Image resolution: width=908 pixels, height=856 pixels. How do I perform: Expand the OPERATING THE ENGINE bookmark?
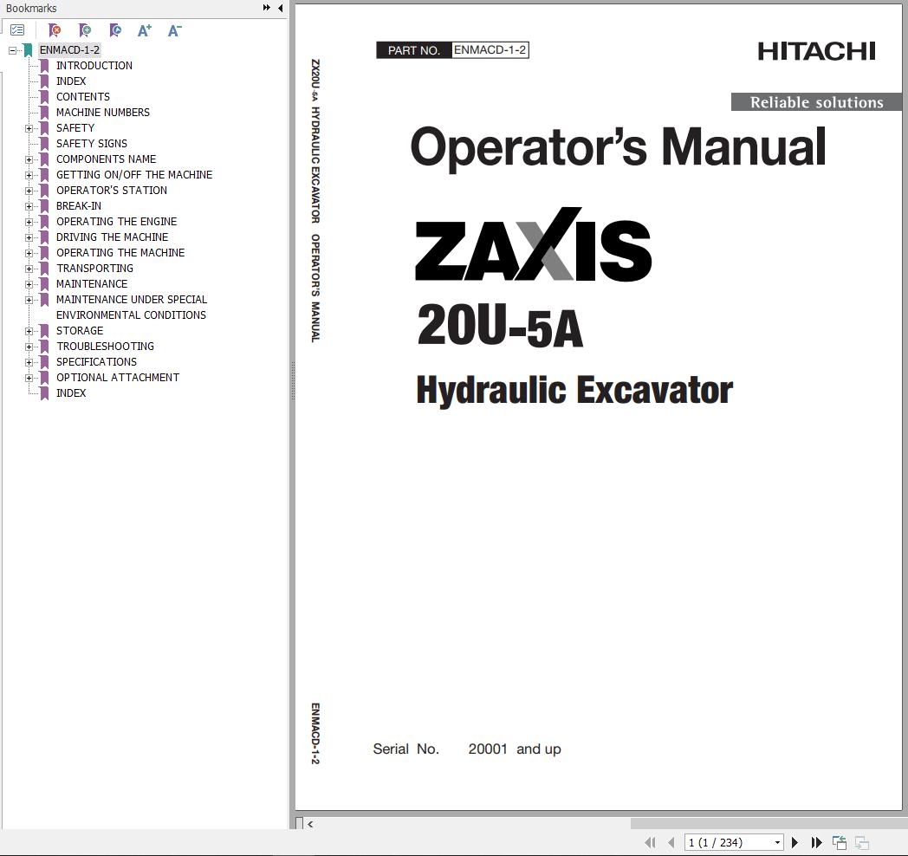(x=29, y=223)
